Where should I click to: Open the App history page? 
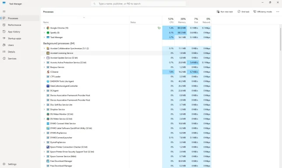pyautogui.click(x=20, y=31)
